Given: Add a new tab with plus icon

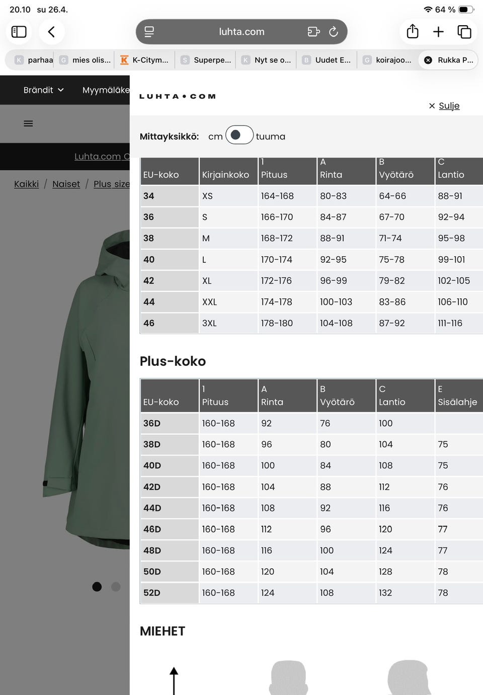Looking at the screenshot, I should pos(438,32).
